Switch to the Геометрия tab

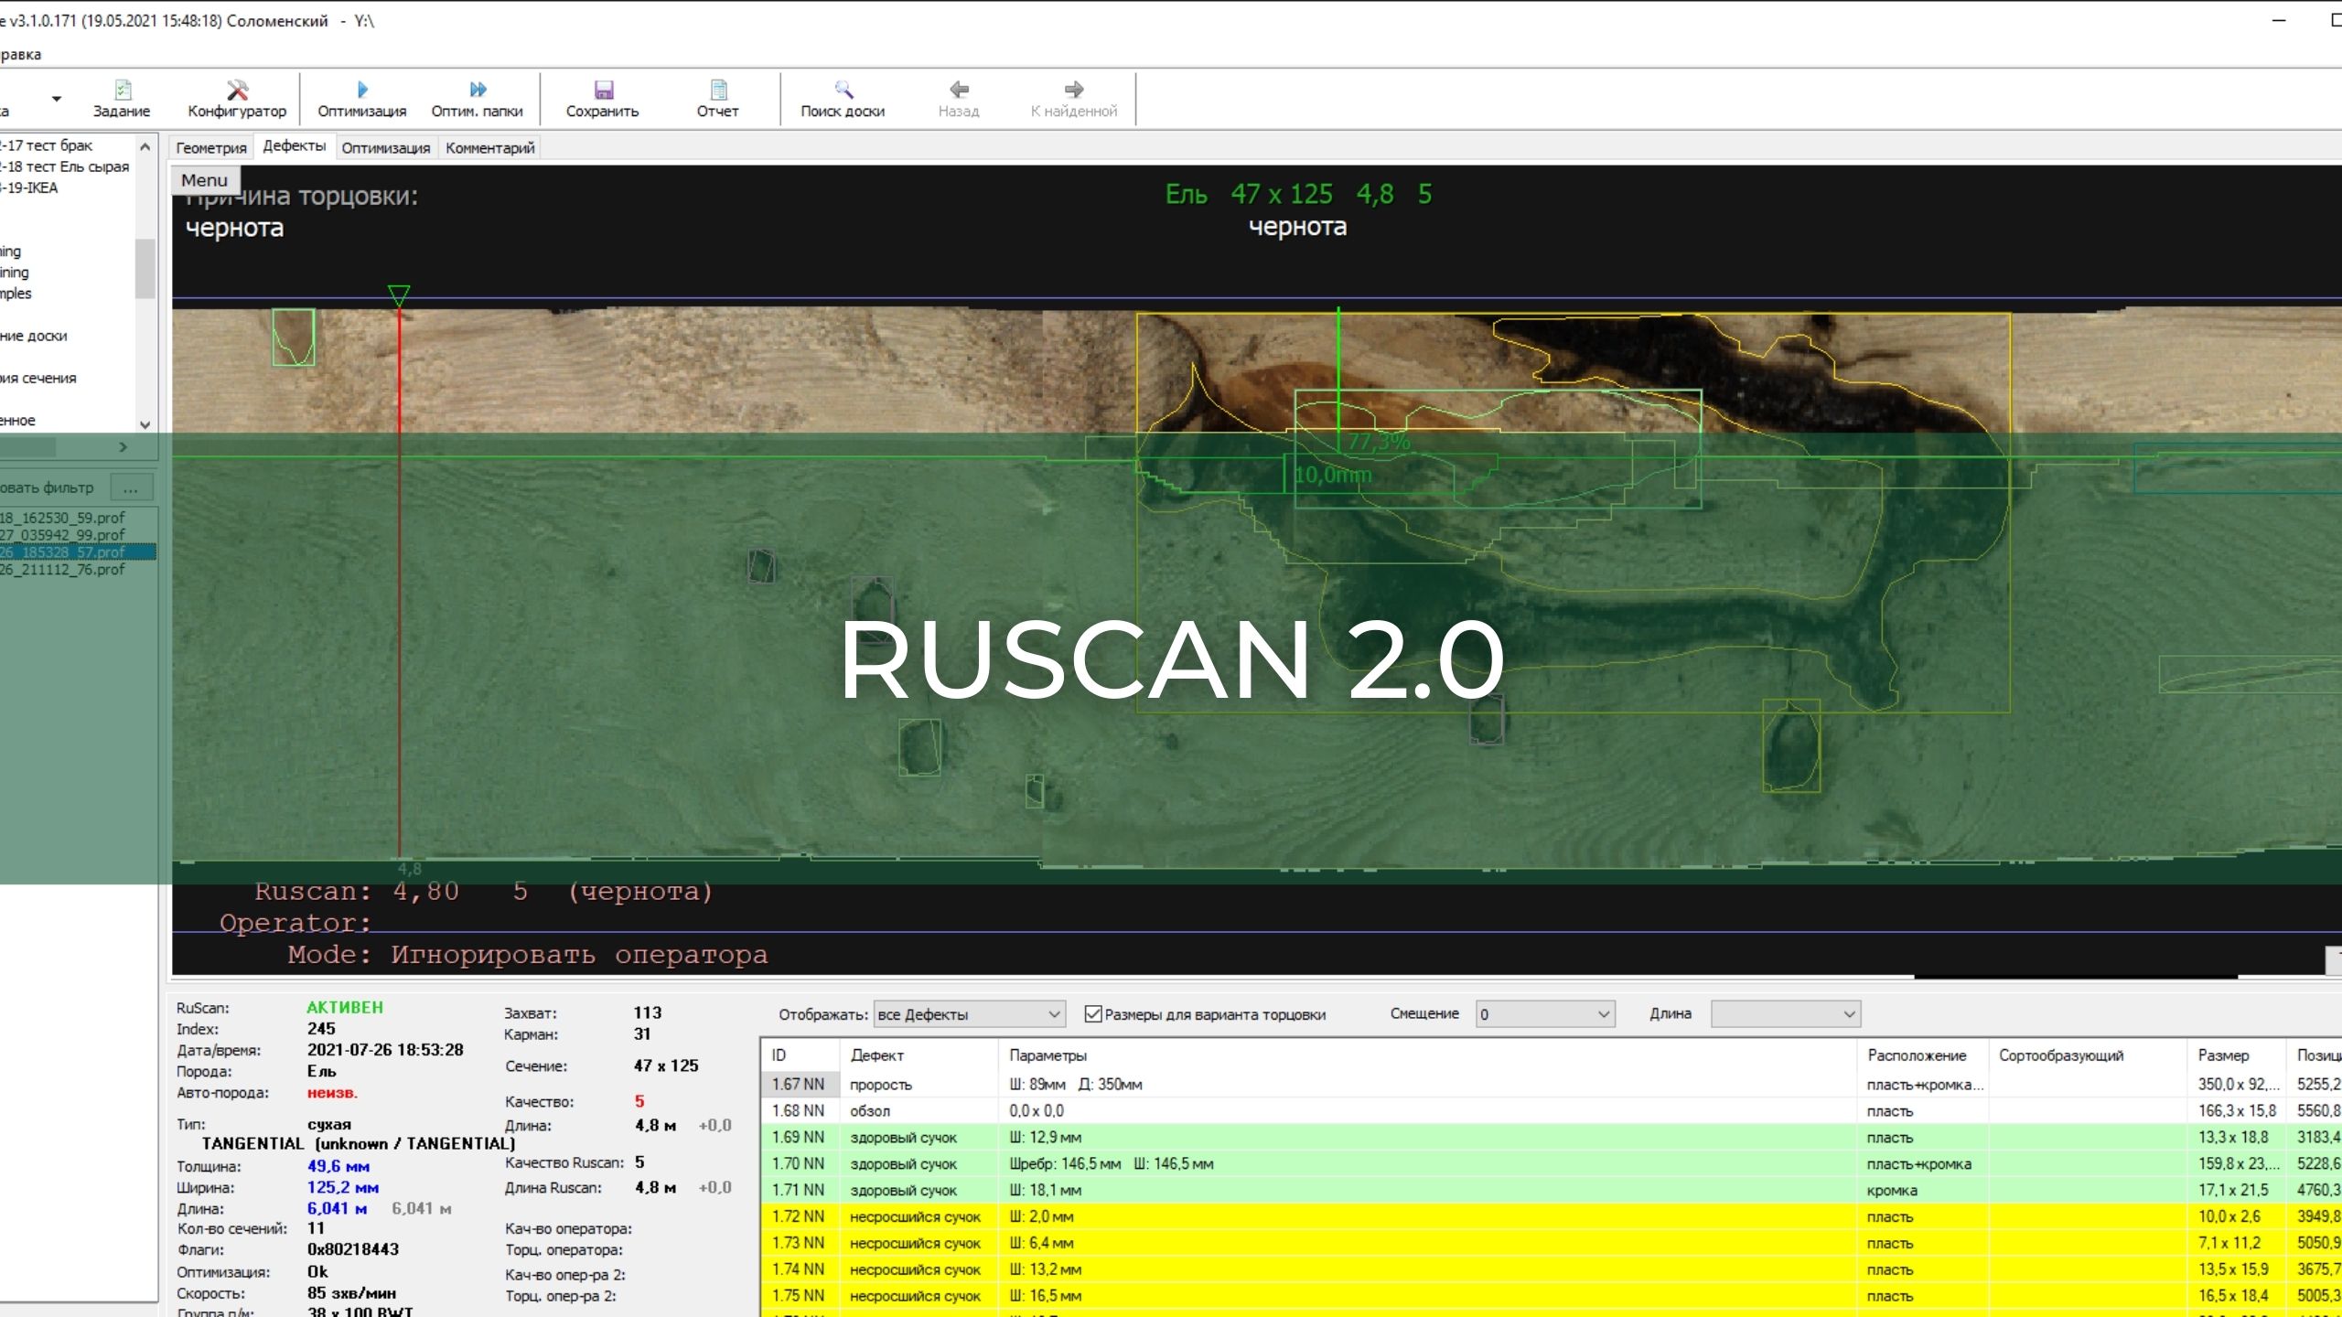tap(210, 147)
